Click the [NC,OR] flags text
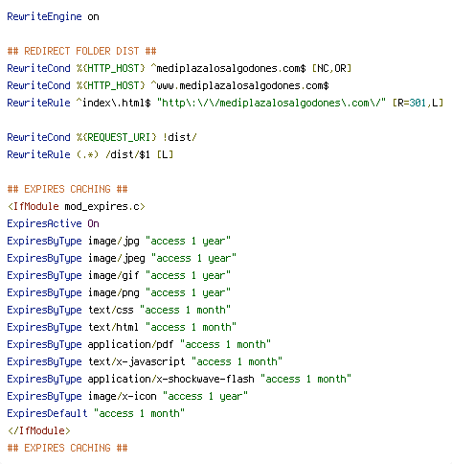The height and width of the screenshot is (464, 452). (331, 68)
